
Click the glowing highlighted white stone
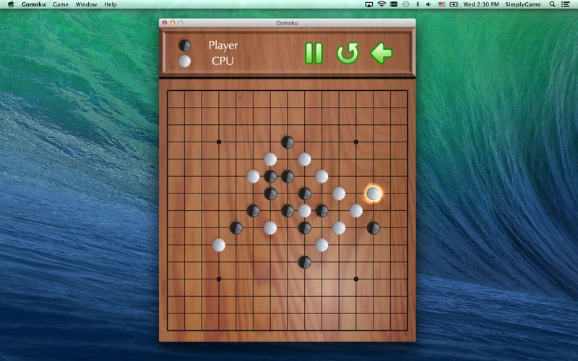click(x=373, y=193)
